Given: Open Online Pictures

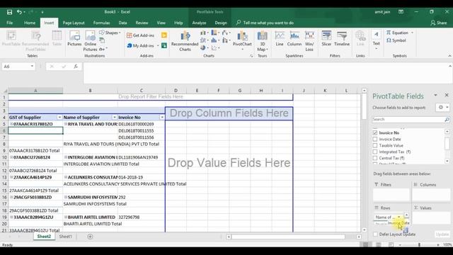Looking at the screenshot, I should pos(90,41).
